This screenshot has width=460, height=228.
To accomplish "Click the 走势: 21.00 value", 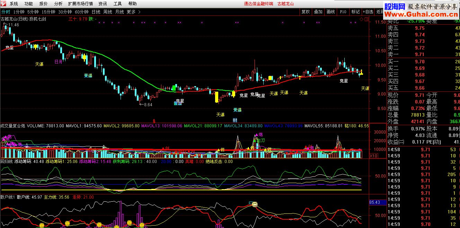I will (x=83, y=197).
